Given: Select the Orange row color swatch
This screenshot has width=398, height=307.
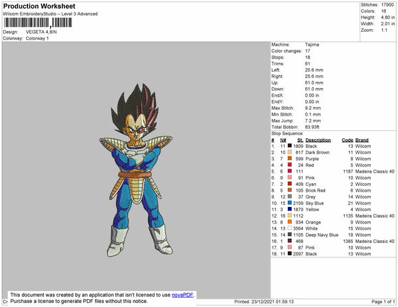Looking at the screenshot, I should [x=290, y=222].
